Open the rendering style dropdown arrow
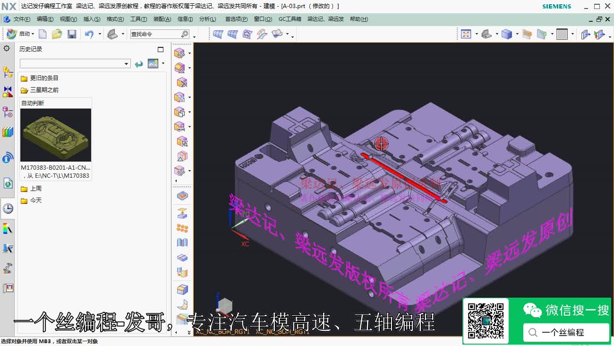 point(517,34)
